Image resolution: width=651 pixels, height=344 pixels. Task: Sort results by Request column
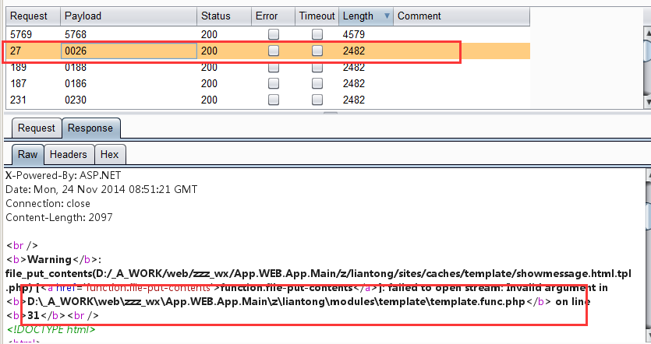[x=33, y=16]
